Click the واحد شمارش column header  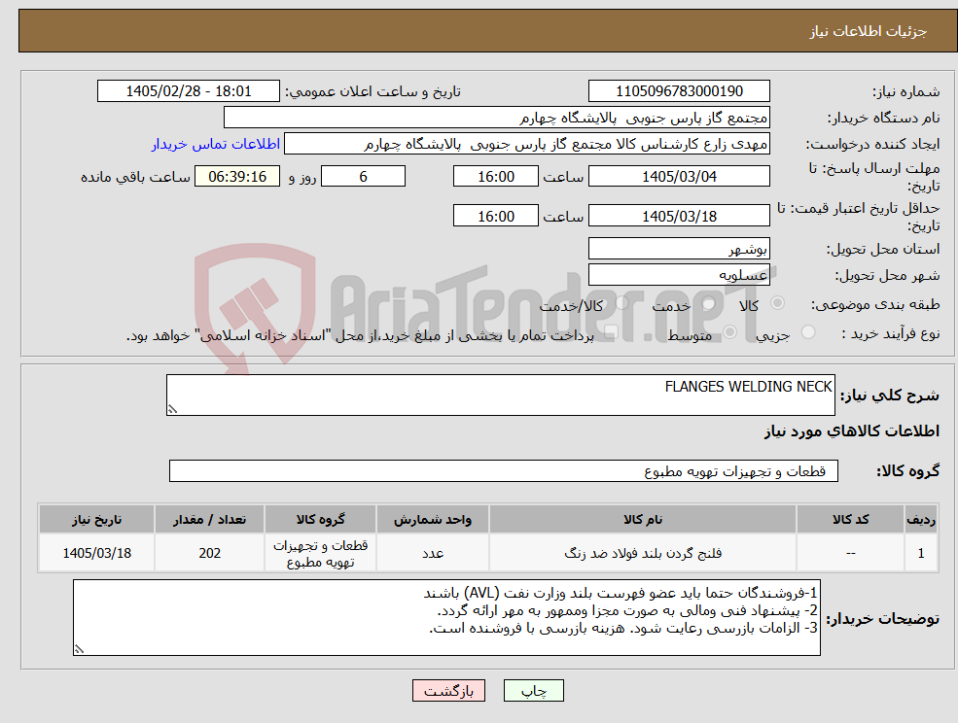pyautogui.click(x=433, y=520)
